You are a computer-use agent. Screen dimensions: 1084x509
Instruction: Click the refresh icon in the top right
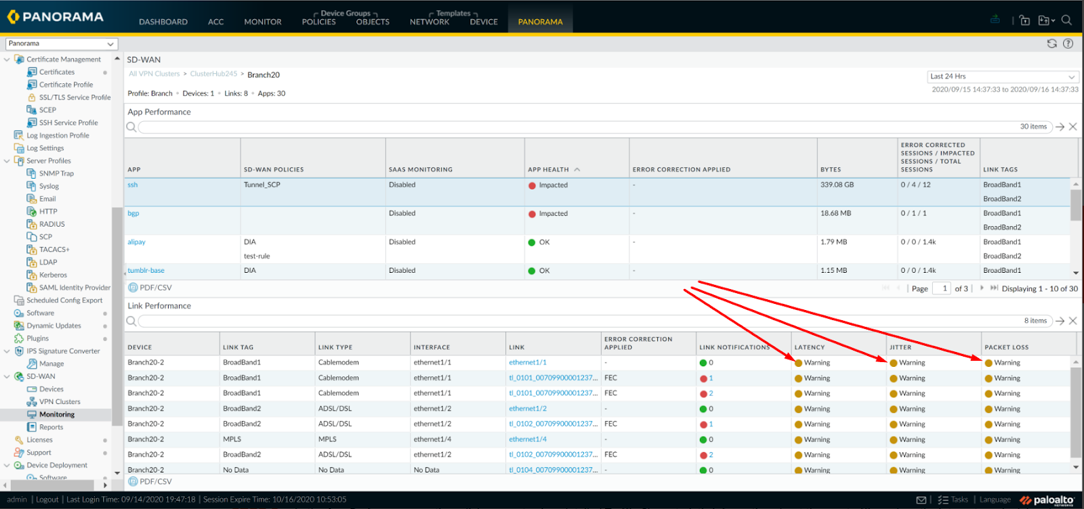click(1051, 43)
